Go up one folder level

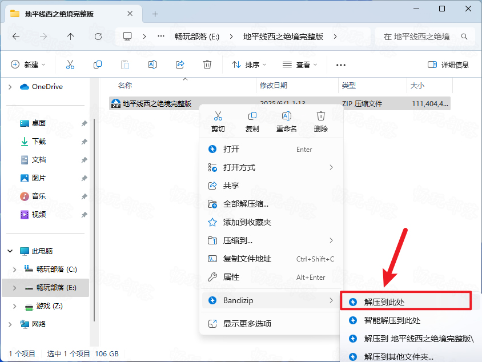(70, 37)
